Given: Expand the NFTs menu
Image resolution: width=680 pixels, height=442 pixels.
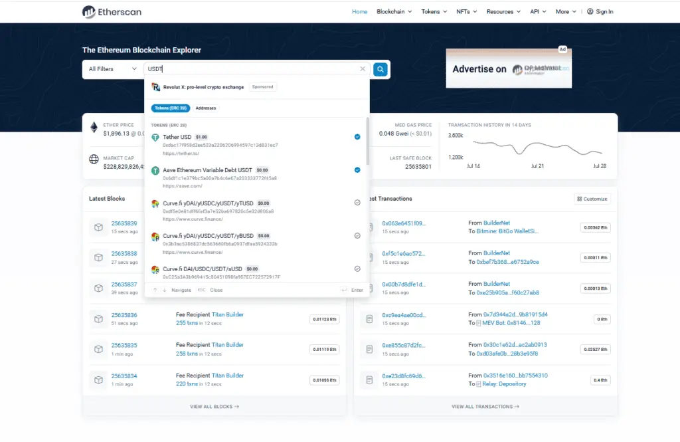Looking at the screenshot, I should tap(467, 12).
